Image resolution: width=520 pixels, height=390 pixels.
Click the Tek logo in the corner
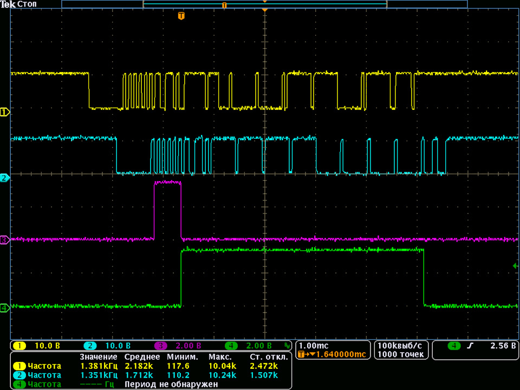[x=8, y=4]
